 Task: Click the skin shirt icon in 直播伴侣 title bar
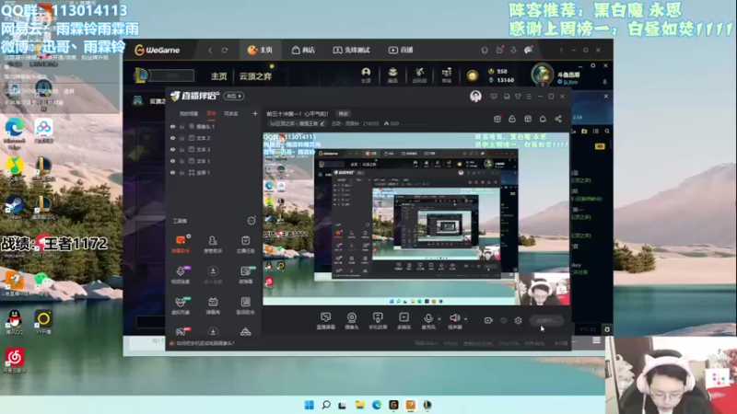[x=518, y=97]
